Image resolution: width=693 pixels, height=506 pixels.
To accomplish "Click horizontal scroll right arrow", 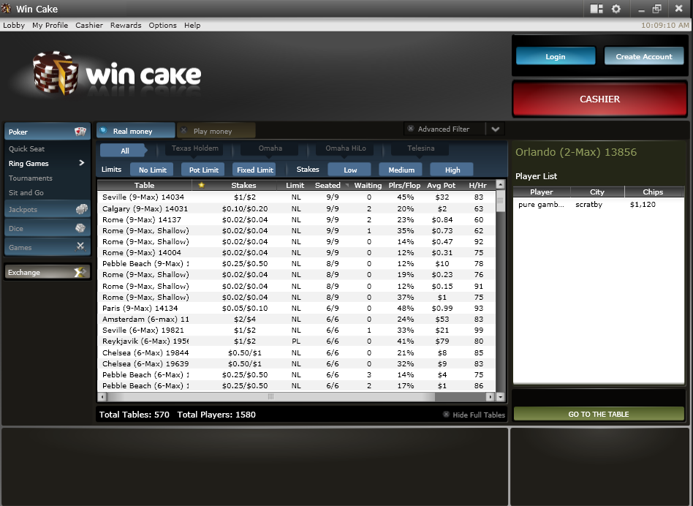I will pos(490,397).
